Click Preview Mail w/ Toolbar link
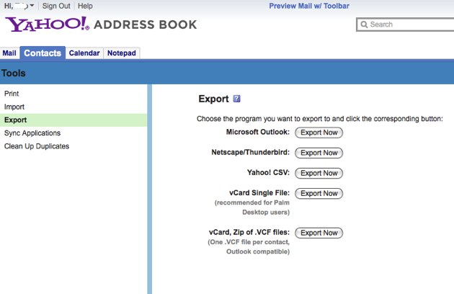 click(309, 6)
